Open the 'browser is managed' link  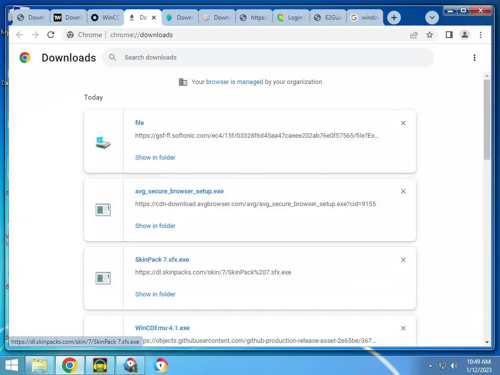pos(234,82)
